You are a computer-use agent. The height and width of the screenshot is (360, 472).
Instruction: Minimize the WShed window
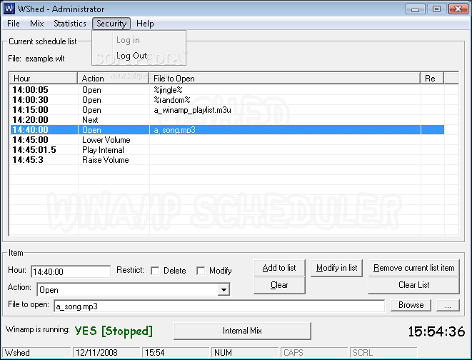(x=415, y=9)
